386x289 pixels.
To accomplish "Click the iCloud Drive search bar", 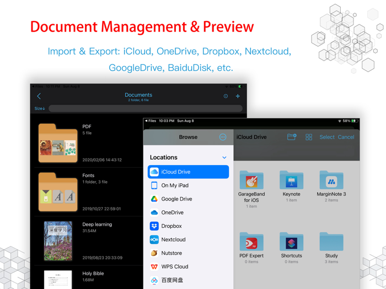I will click(297, 150).
